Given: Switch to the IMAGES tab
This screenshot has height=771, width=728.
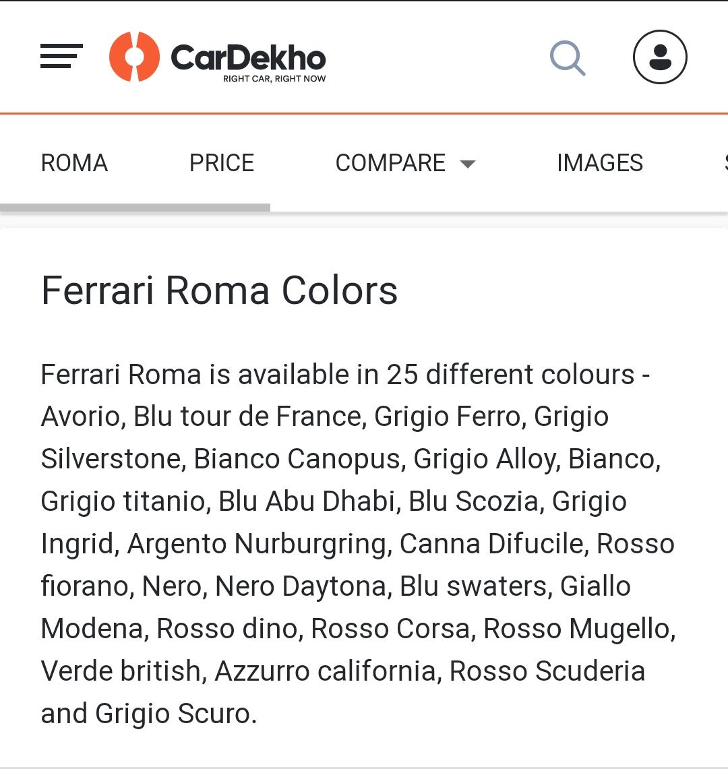Looking at the screenshot, I should pyautogui.click(x=600, y=163).
